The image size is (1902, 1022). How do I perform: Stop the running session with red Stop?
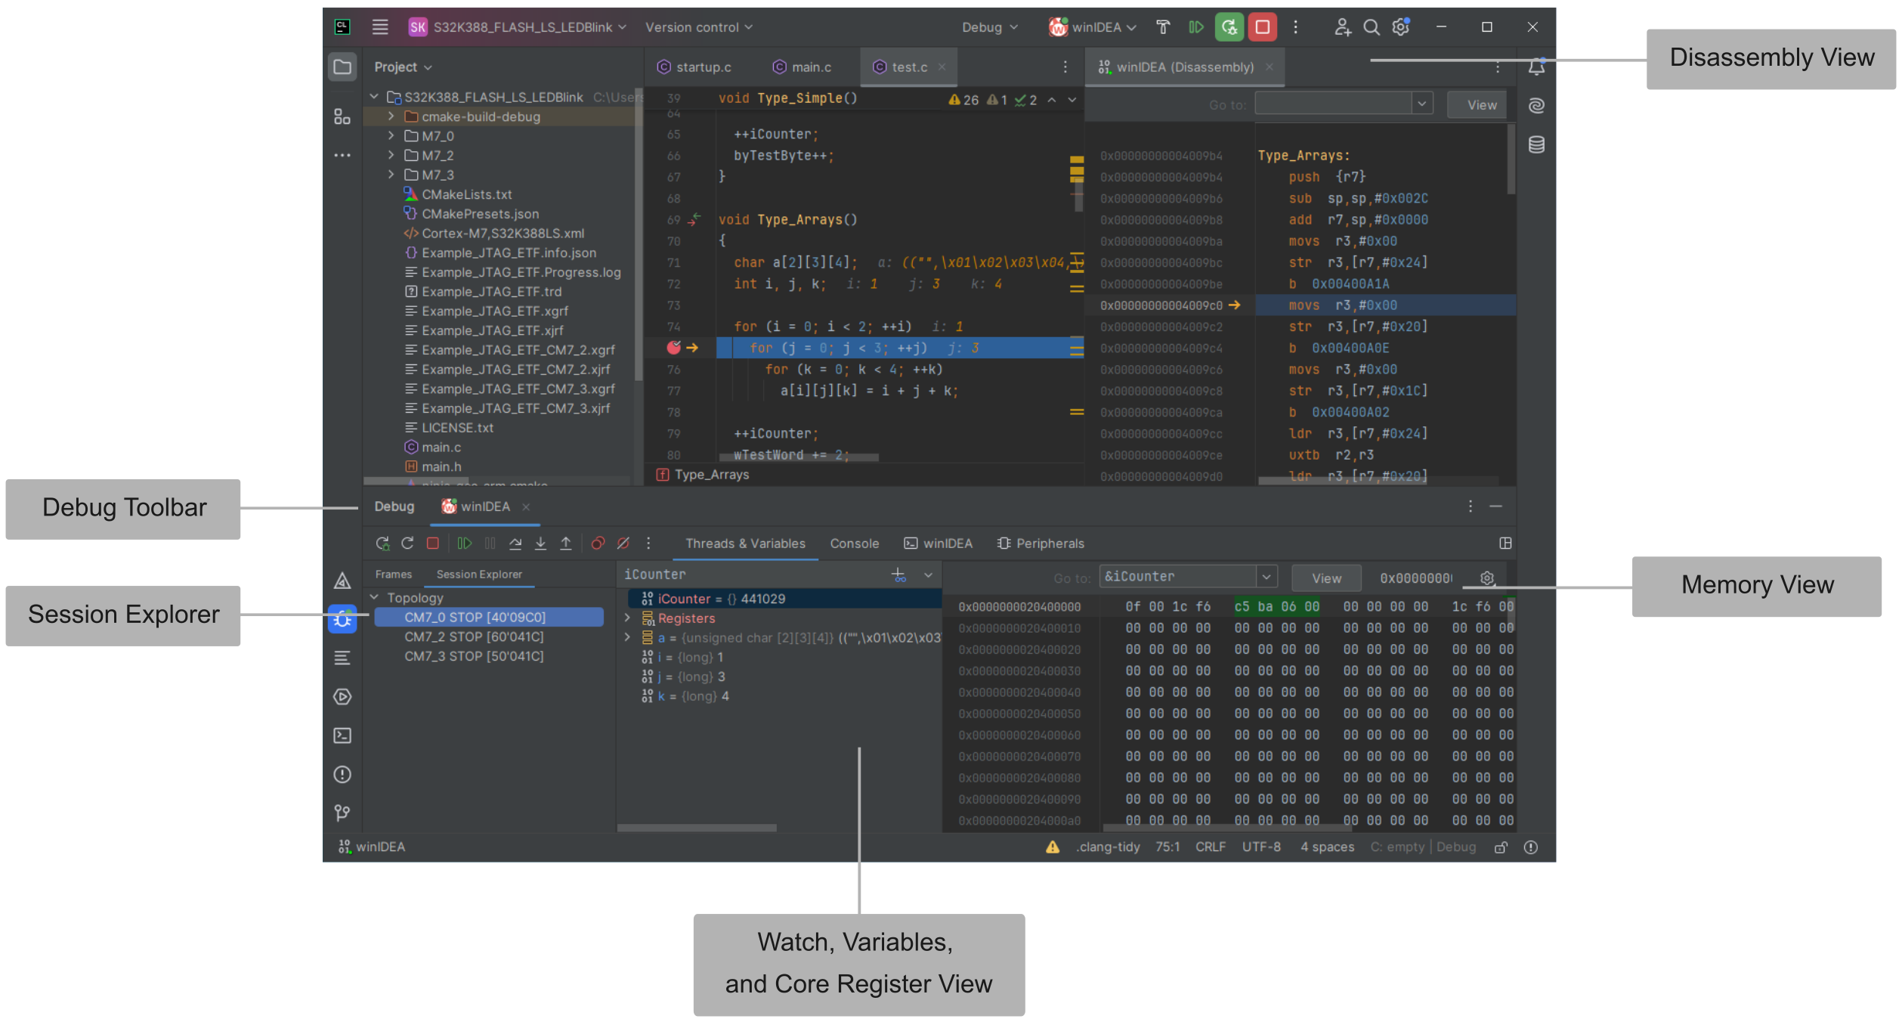tap(1262, 27)
